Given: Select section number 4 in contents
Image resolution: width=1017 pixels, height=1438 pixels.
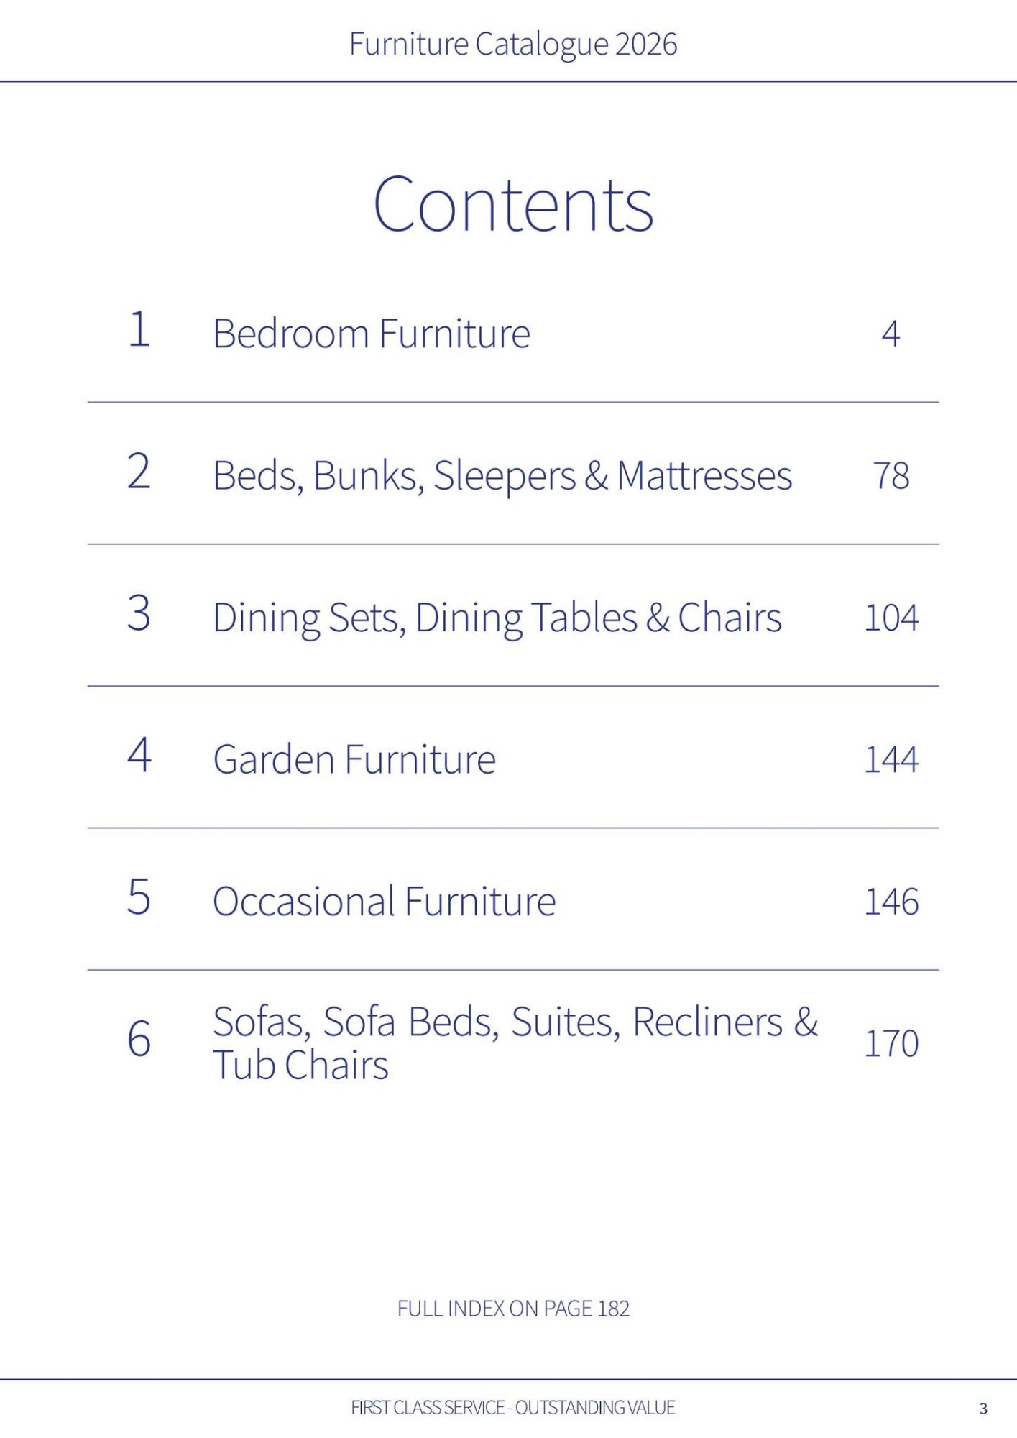Looking at the screenshot, I should [x=139, y=756].
